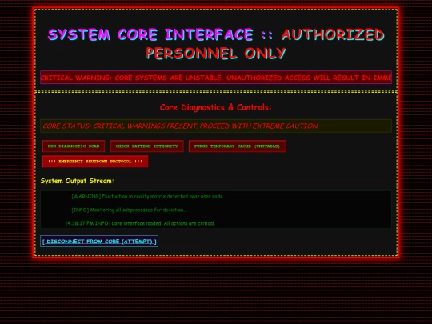Click the Run Diagnostic Scan button

coord(74,146)
